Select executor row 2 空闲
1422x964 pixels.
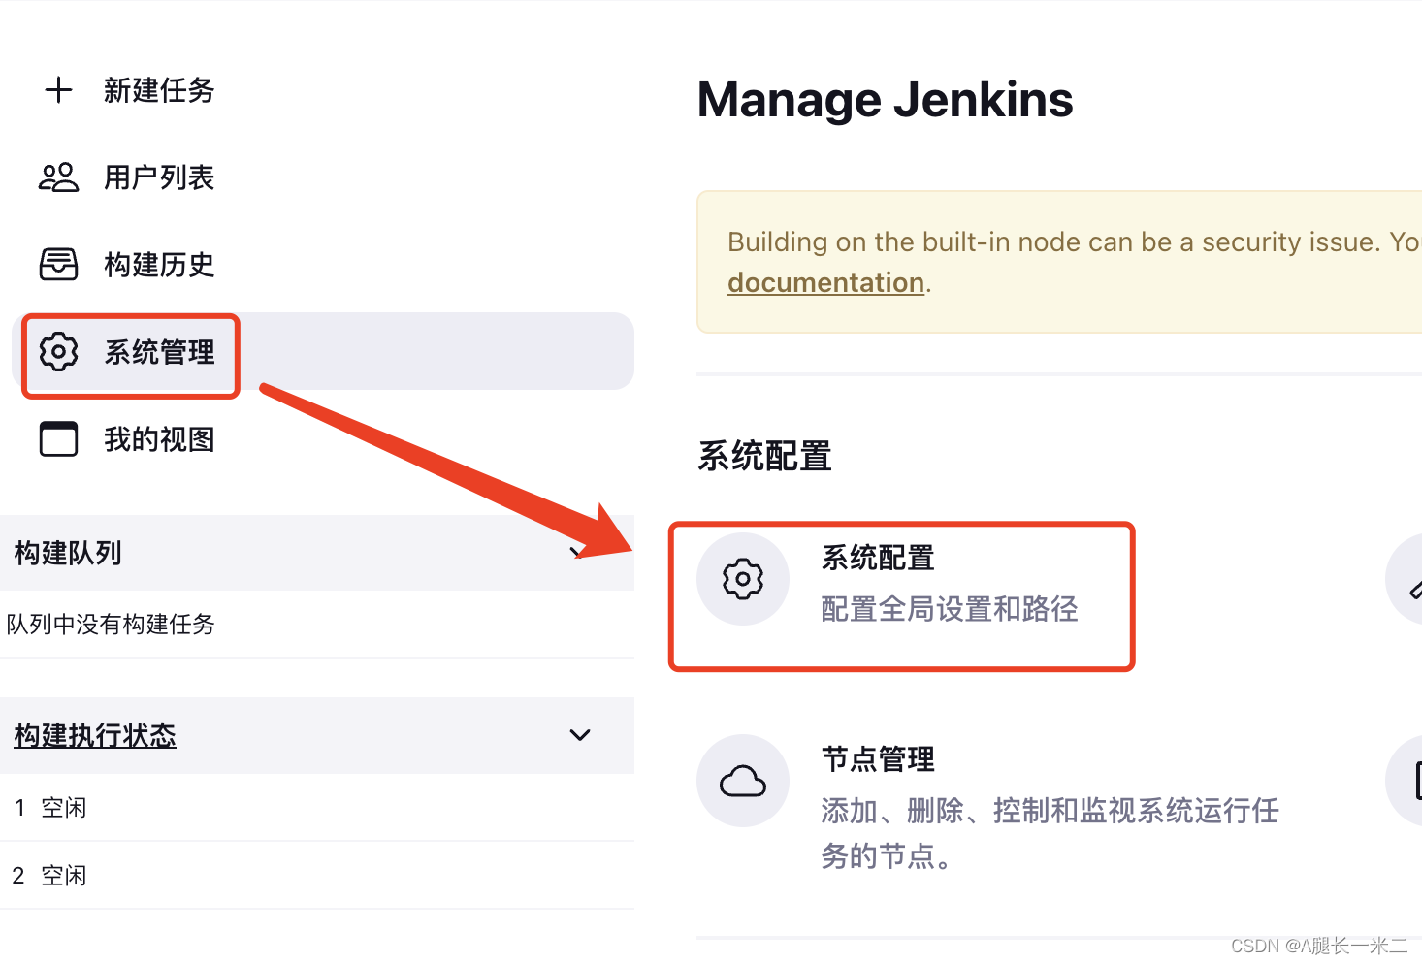317,875
